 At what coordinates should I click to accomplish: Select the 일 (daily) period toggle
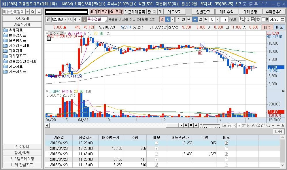162,19
